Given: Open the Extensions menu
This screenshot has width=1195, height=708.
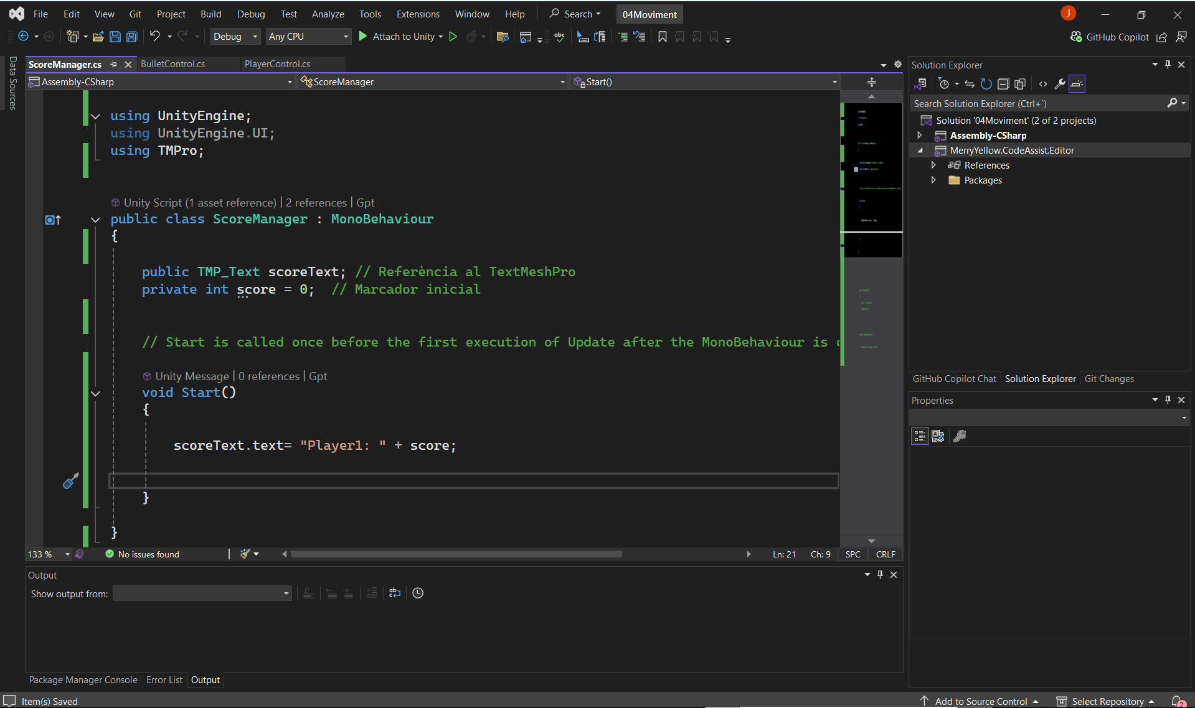Looking at the screenshot, I should 417,14.
